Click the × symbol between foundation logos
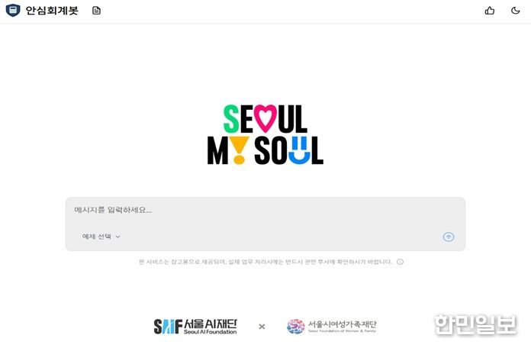The image size is (531, 348). 262,327
